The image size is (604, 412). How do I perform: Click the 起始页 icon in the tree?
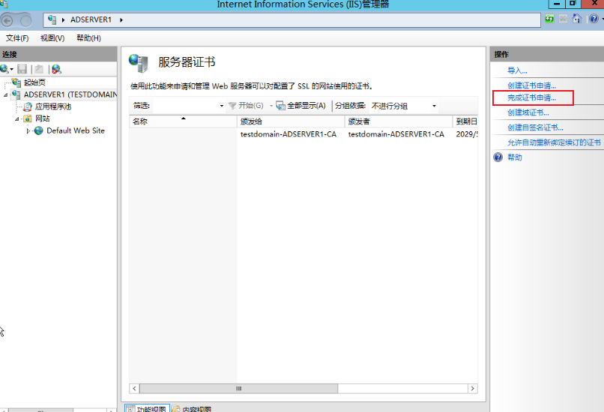tap(16, 82)
